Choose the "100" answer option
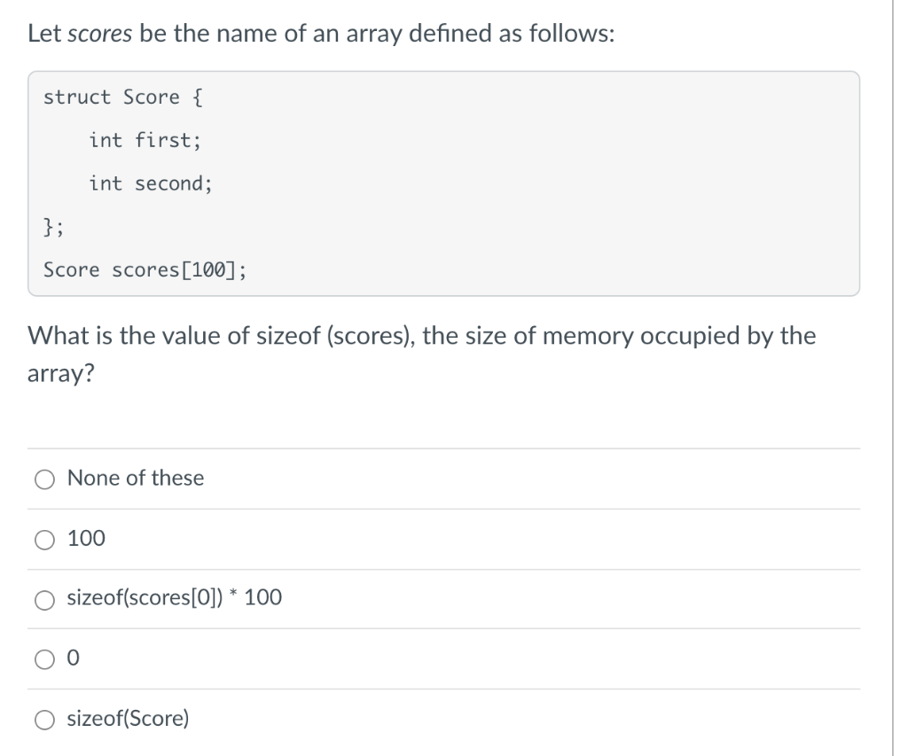Viewport: 908px width, 756px height. click(x=43, y=539)
